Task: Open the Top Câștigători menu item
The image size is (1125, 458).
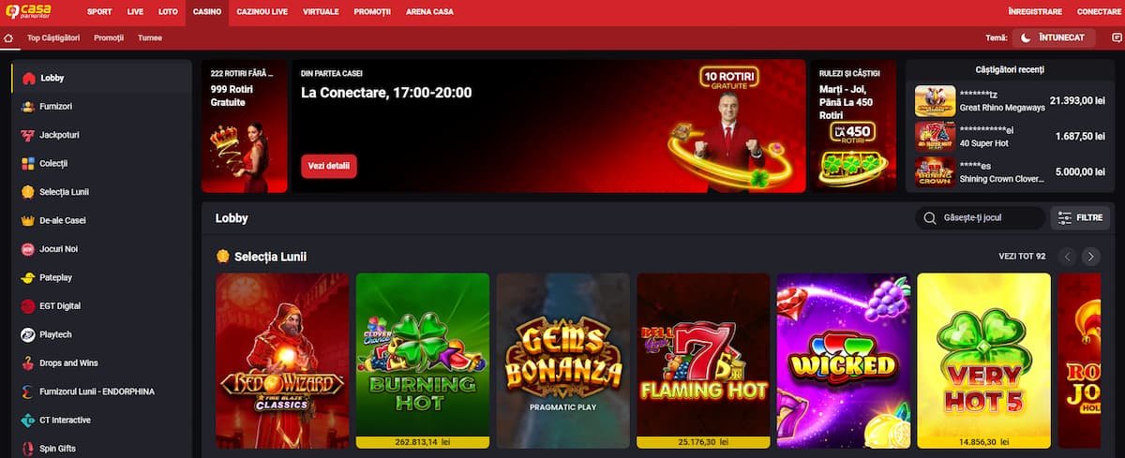Action: [53, 38]
